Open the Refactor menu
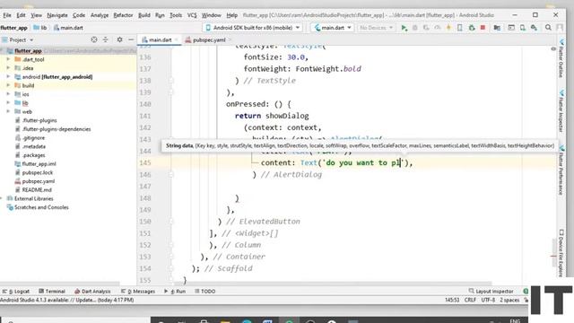This screenshot has width=574, height=323. [x=124, y=15]
